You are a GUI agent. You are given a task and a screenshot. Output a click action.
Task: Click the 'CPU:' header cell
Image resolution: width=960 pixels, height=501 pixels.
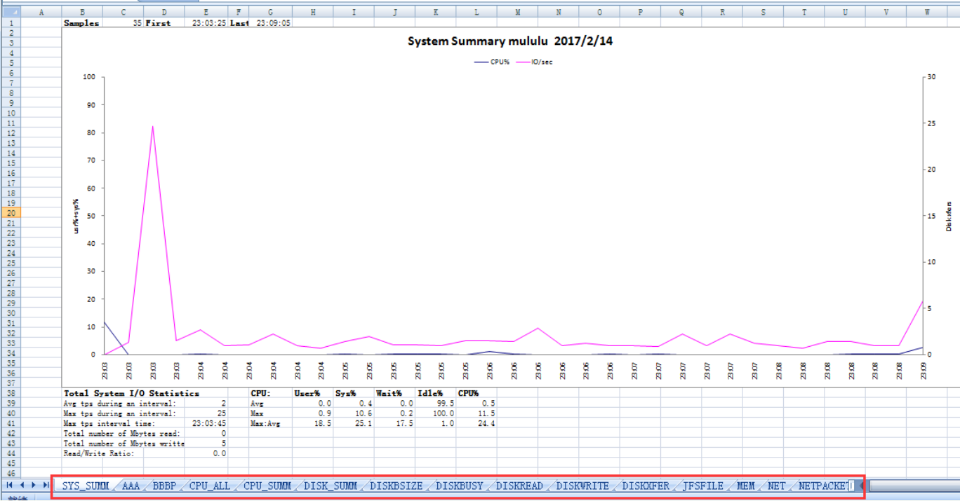point(271,393)
